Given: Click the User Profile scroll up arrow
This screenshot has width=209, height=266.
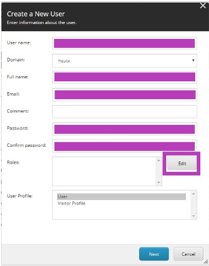Looking at the screenshot, I should [193, 194].
